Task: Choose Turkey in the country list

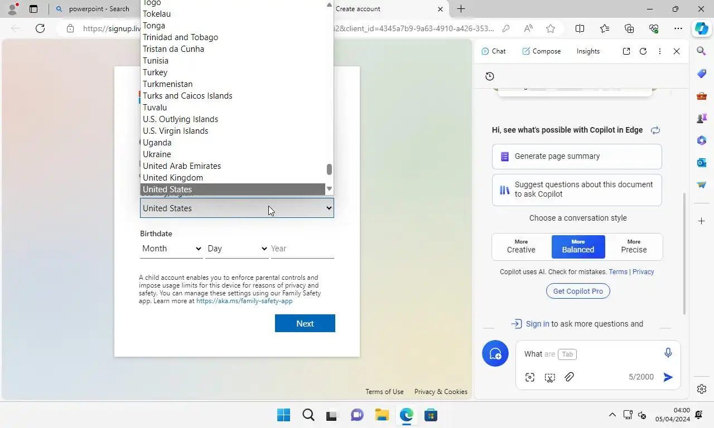Action: tap(232, 72)
